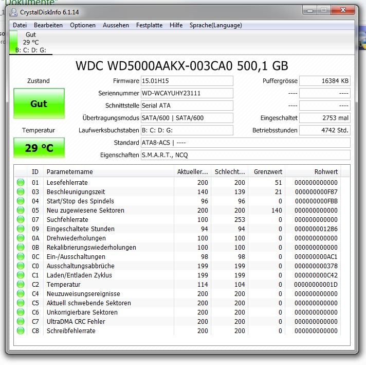Click the Standard field ATA8-ACS
366x365 pixels.
point(246,143)
